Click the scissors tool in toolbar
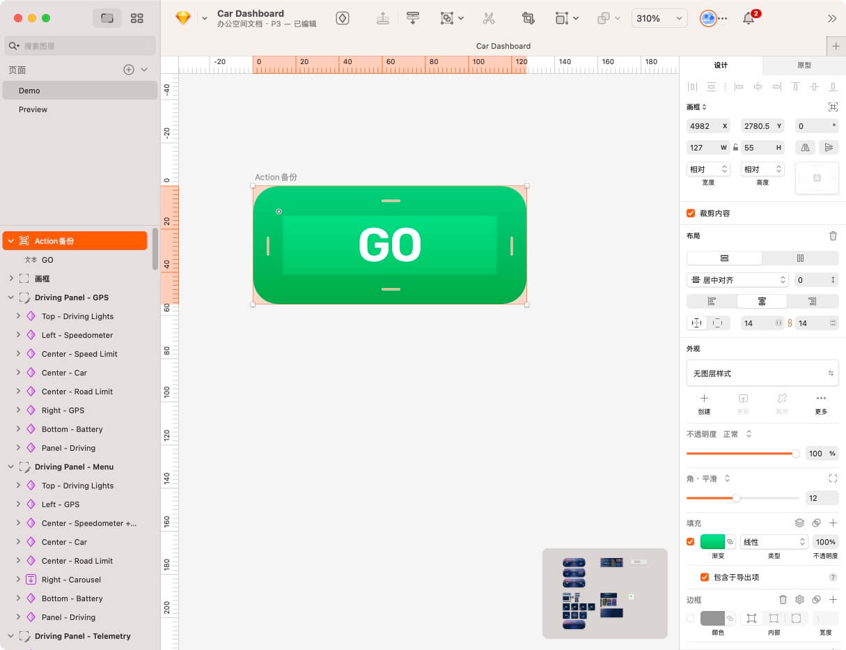 (x=489, y=19)
